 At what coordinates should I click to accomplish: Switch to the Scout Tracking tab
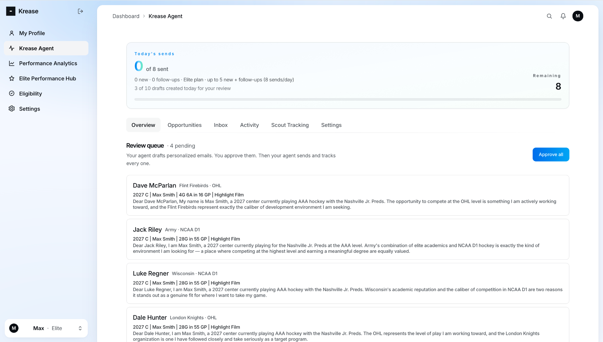point(290,125)
